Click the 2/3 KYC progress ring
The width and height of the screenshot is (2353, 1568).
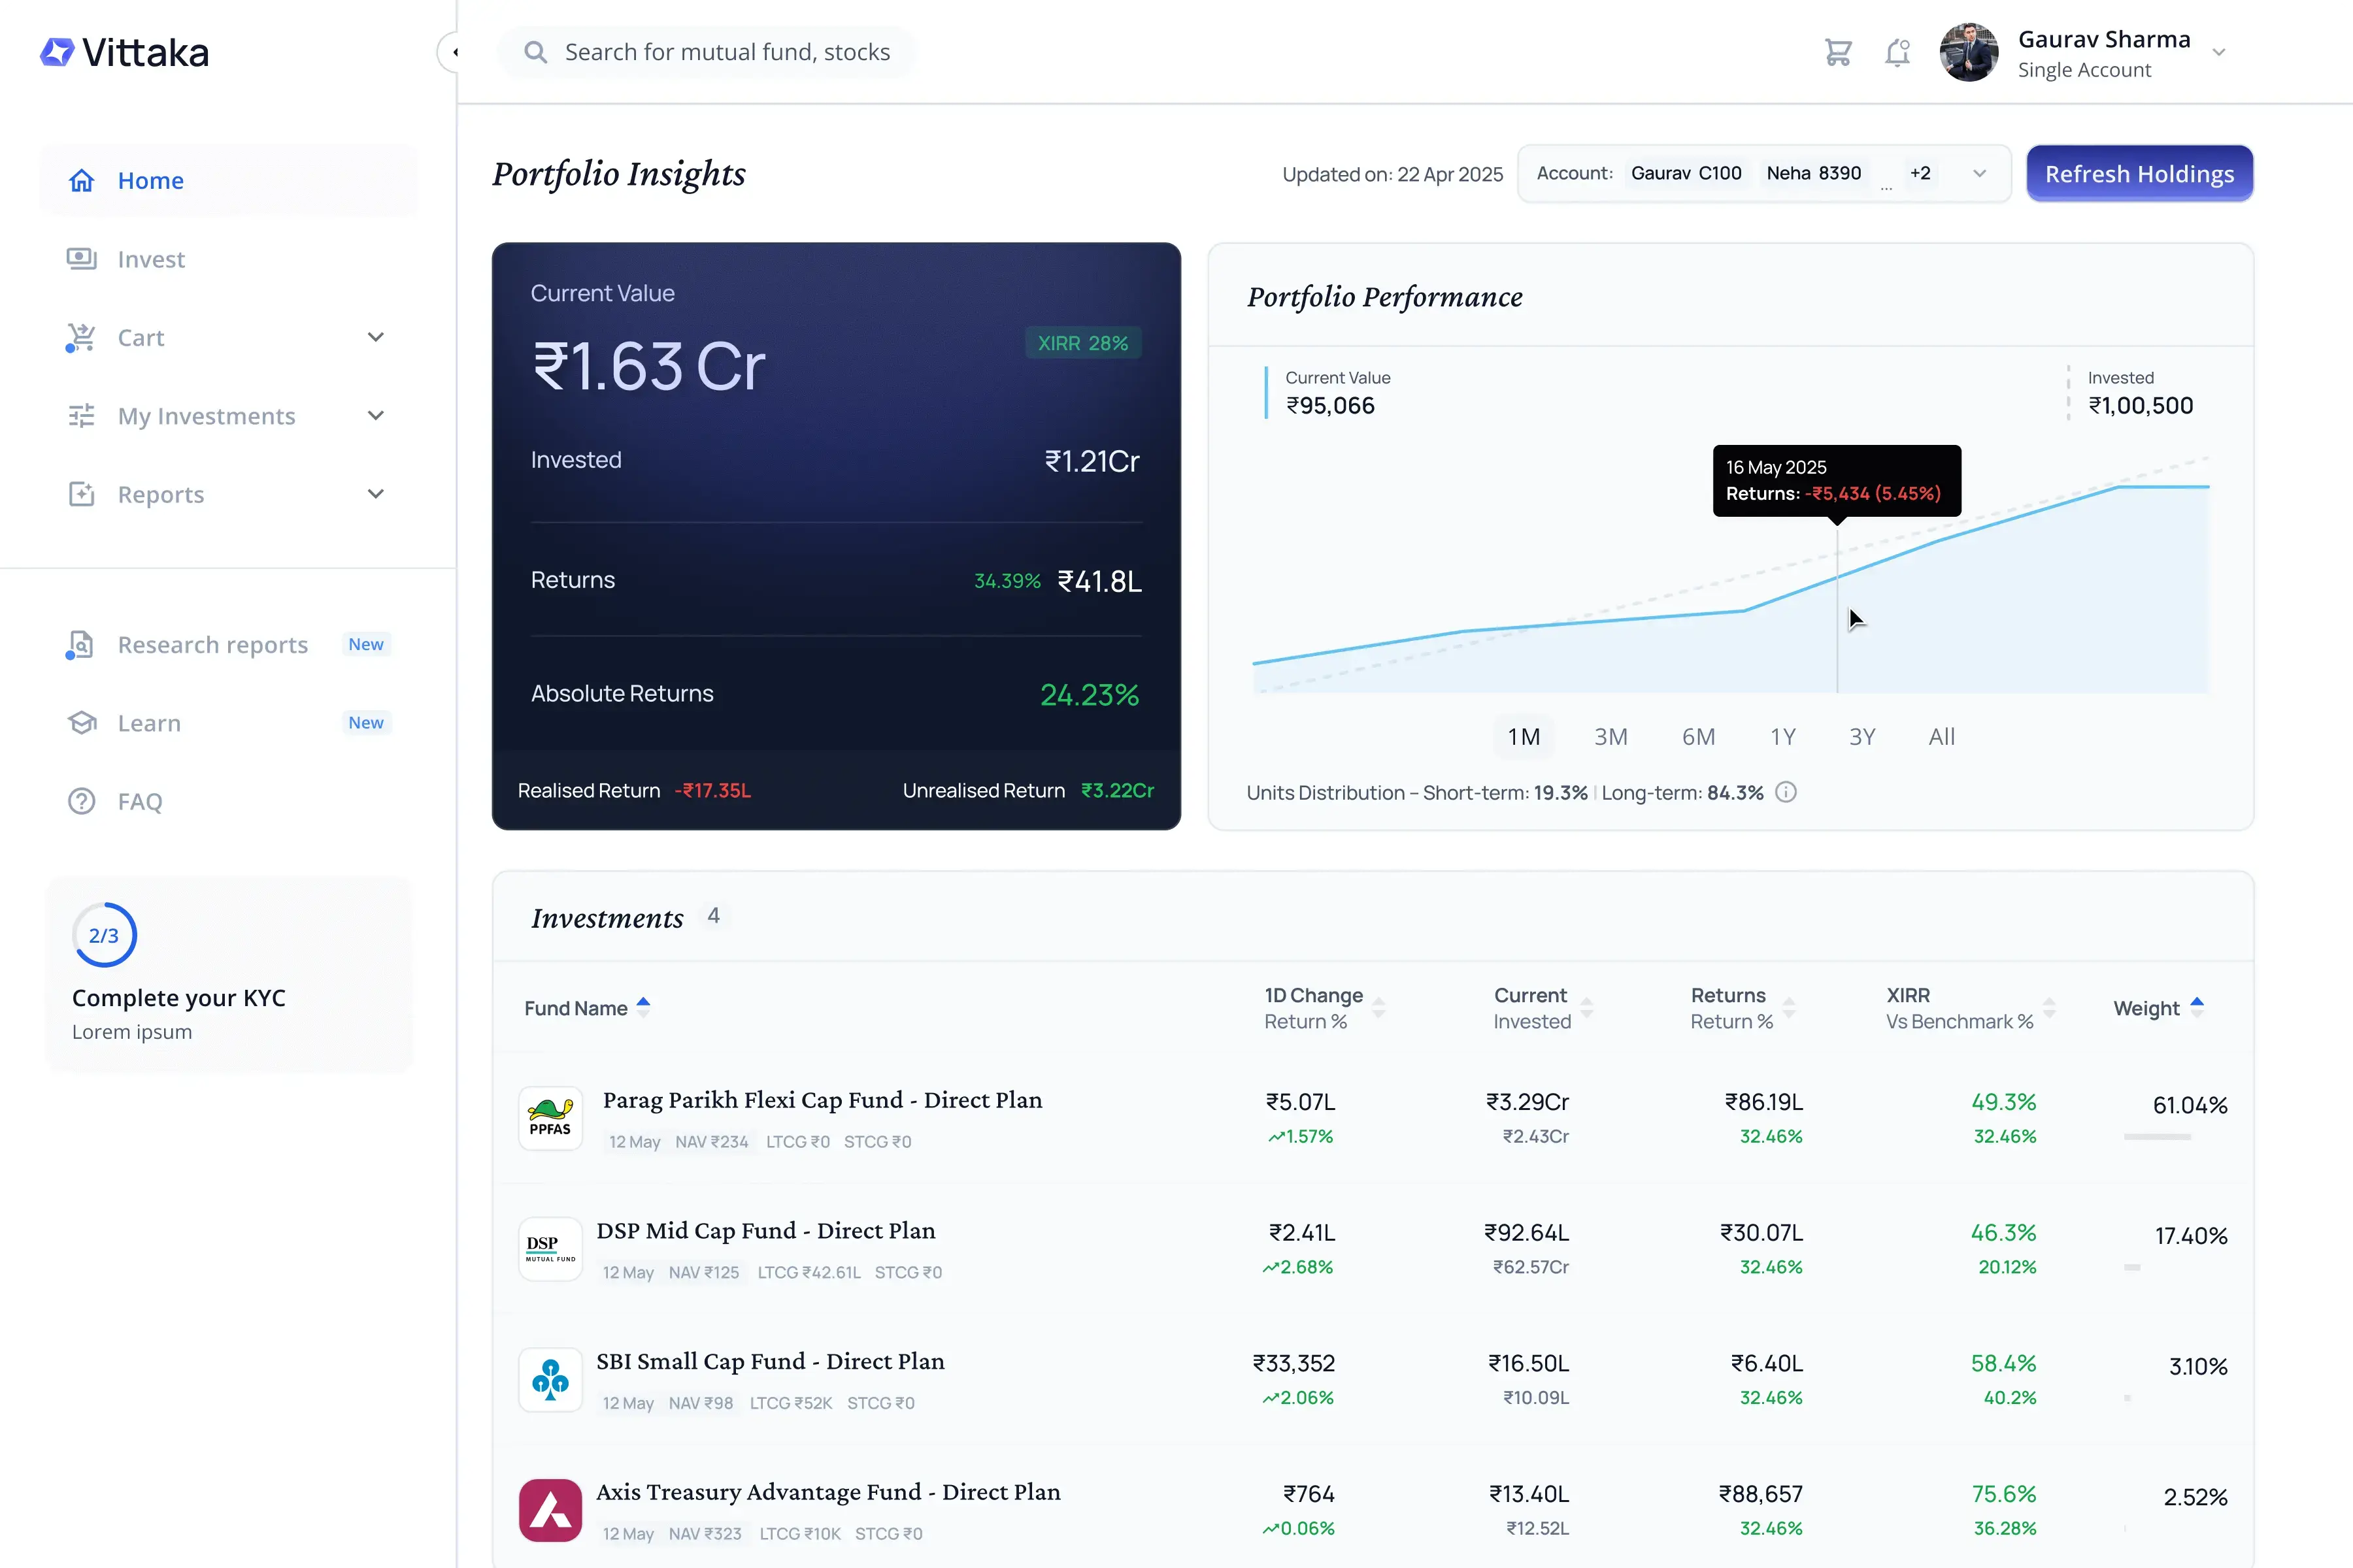[x=104, y=935]
